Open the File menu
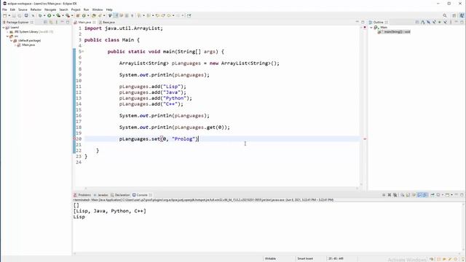Screen dimensions: 466x262 coord(4,9)
